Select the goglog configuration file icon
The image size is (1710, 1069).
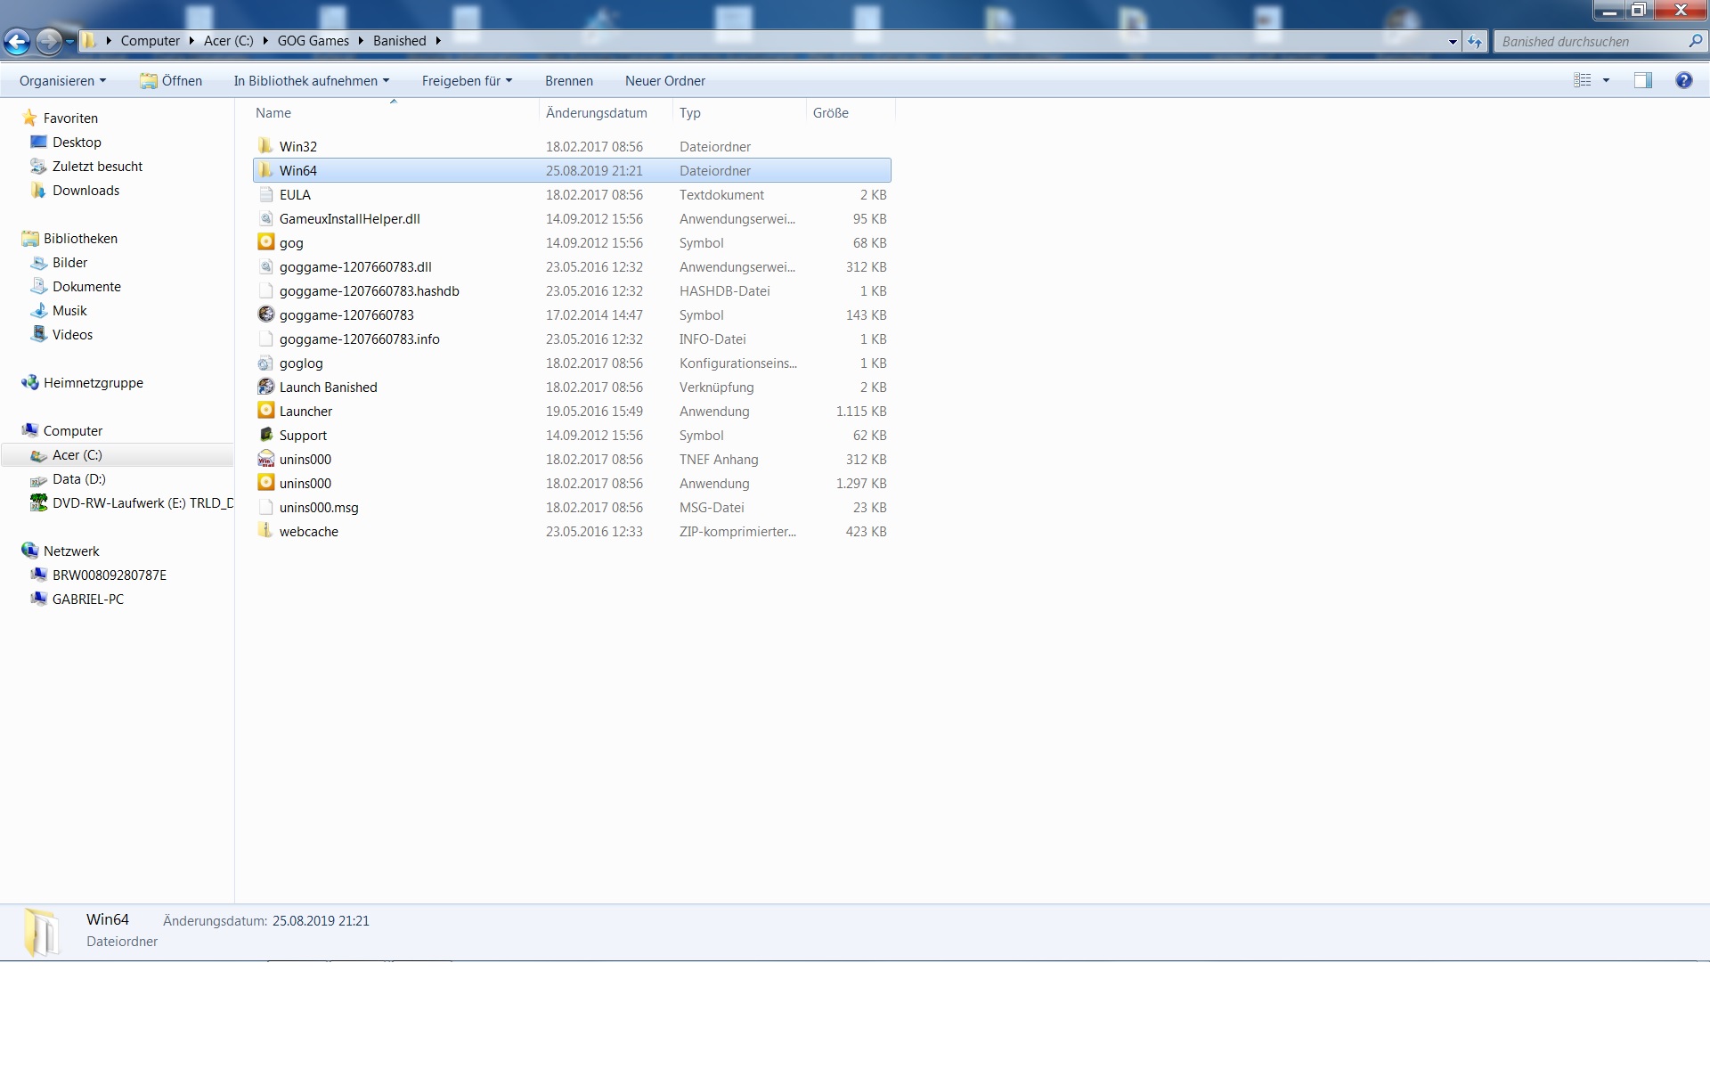(265, 363)
